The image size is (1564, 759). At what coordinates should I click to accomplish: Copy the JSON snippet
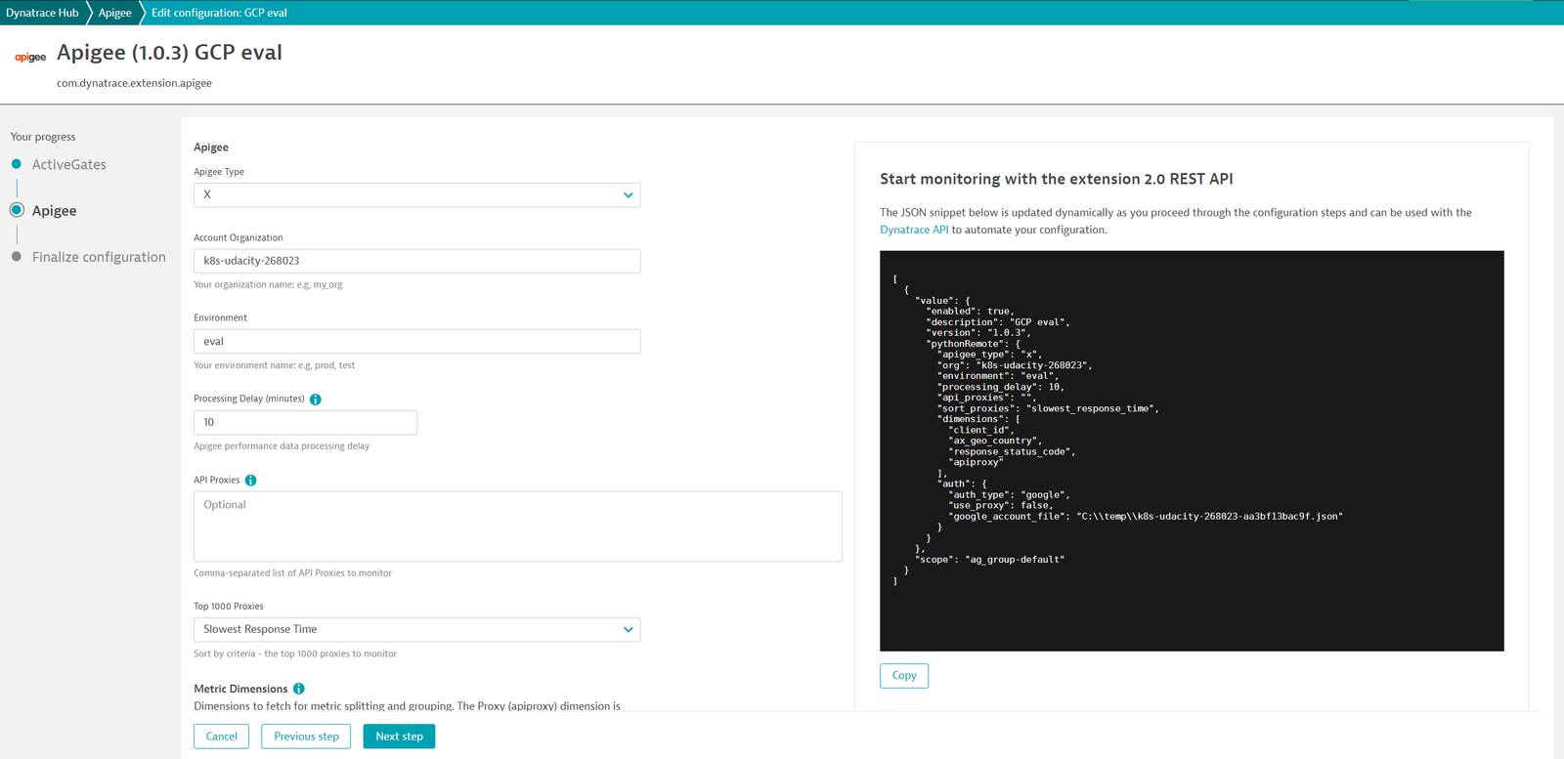click(904, 676)
